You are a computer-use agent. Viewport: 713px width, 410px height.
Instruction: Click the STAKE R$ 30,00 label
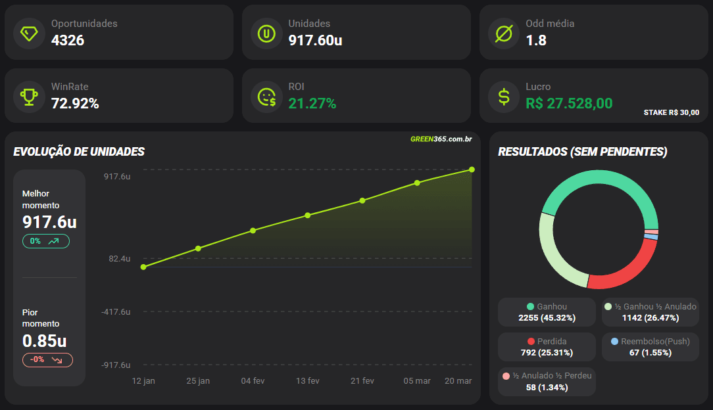click(671, 112)
